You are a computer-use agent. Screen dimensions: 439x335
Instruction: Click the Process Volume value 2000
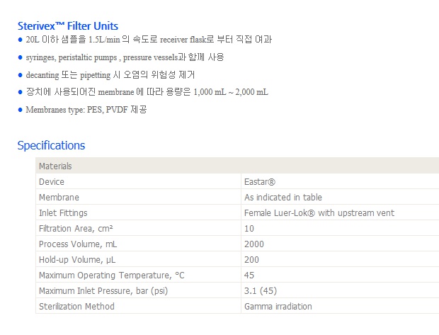253,244
